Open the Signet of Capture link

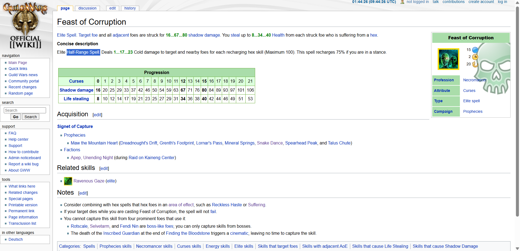tap(75, 126)
